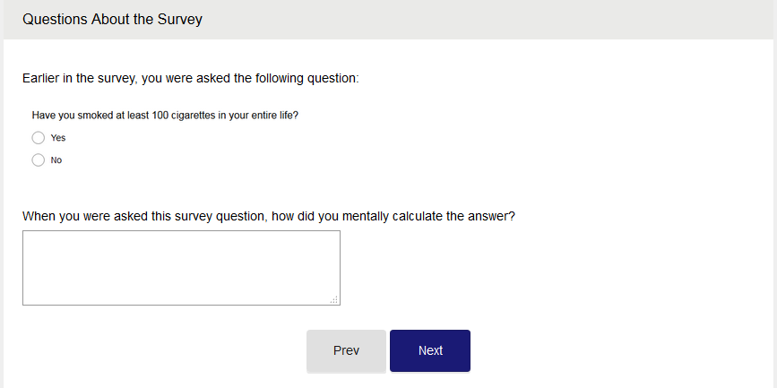The image size is (777, 388).
Task: Focus the mental calculation answer text box
Action: click(181, 267)
